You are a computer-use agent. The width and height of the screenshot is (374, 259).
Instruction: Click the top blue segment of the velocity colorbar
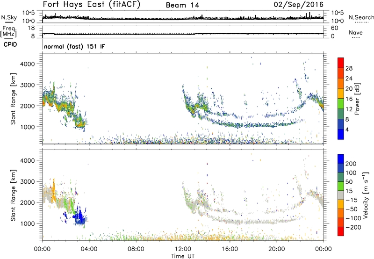[x=341, y=159]
